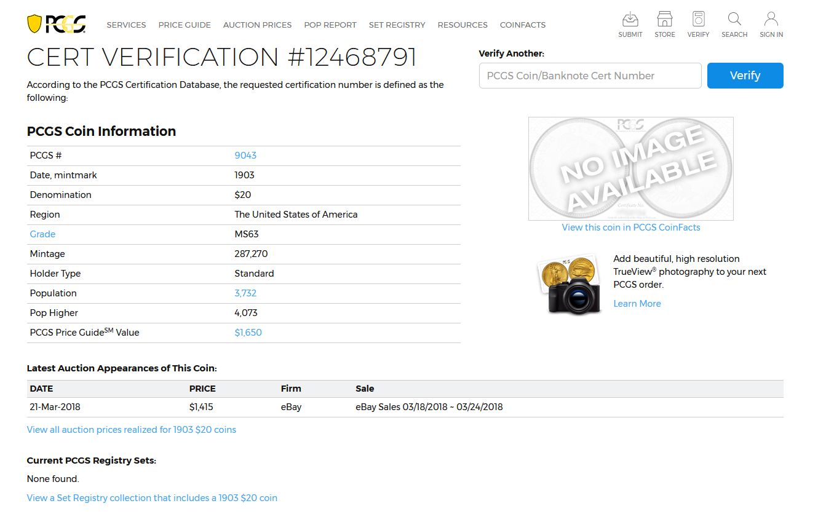The width and height of the screenshot is (818, 514).
Task: Click the No Image Available coin thumbnail
Action: click(630, 168)
